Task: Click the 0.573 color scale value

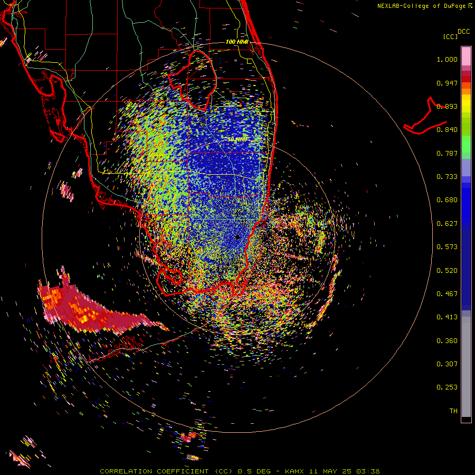Action: pos(447,247)
